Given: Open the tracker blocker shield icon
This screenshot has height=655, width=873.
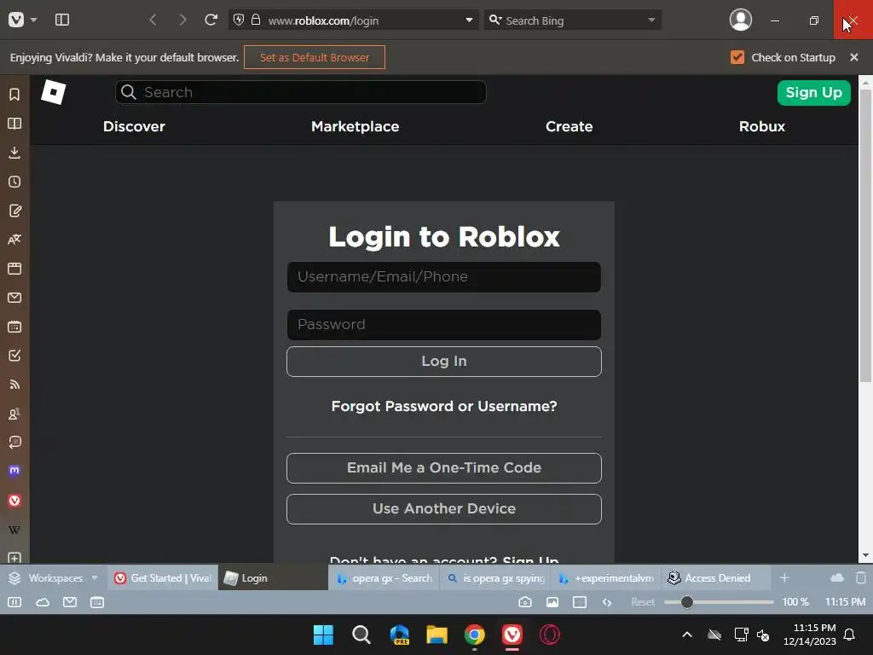Looking at the screenshot, I should tap(239, 20).
